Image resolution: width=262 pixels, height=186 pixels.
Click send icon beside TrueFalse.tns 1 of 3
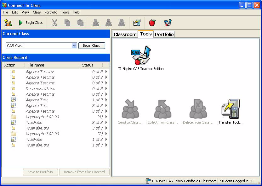coord(14,145)
